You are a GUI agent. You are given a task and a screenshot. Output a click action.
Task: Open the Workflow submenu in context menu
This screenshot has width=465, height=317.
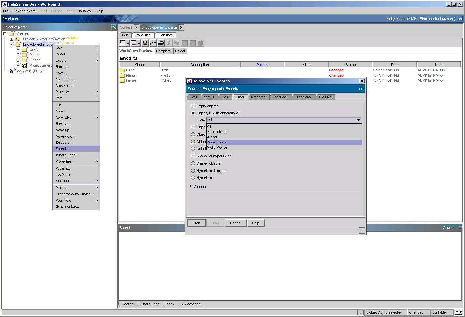click(x=76, y=200)
